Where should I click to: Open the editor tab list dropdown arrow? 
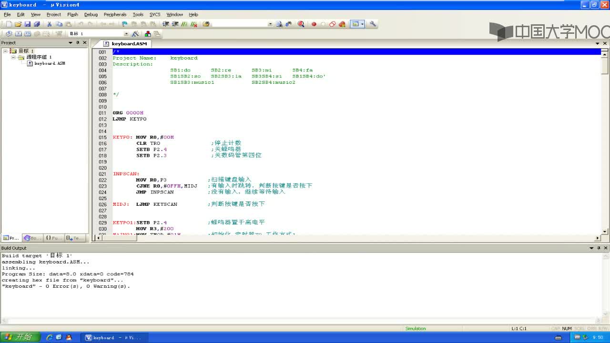(x=598, y=43)
